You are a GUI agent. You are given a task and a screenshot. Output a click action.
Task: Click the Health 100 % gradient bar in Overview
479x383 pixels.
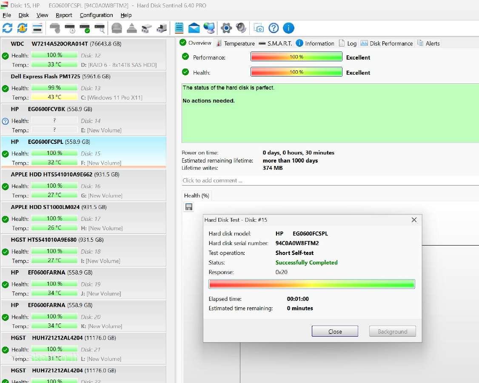point(297,72)
